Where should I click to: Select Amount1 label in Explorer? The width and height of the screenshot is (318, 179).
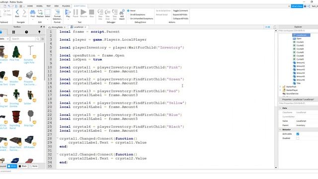299,63
